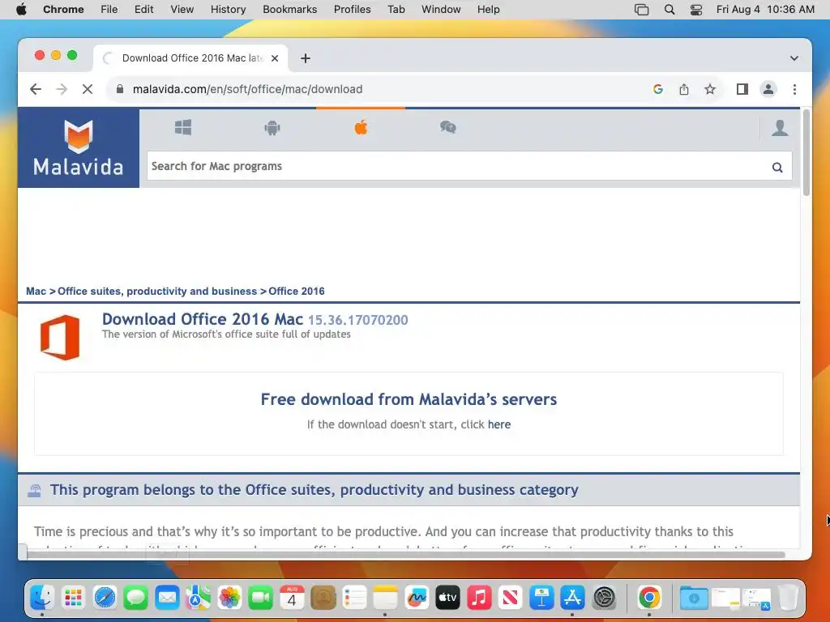Click the Google icon in the address bar
The image size is (830, 622).
click(658, 89)
